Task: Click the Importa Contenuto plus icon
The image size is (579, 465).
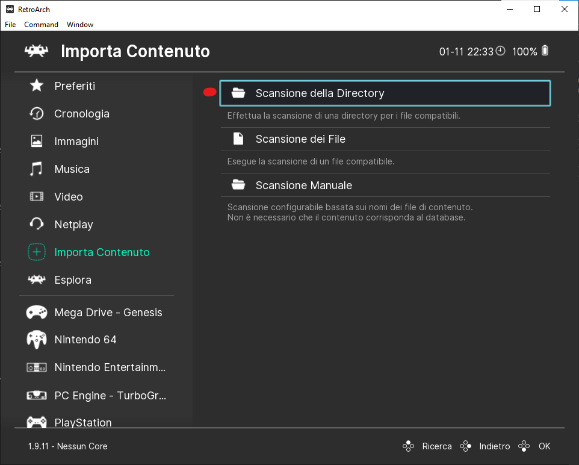Action: pyautogui.click(x=37, y=252)
